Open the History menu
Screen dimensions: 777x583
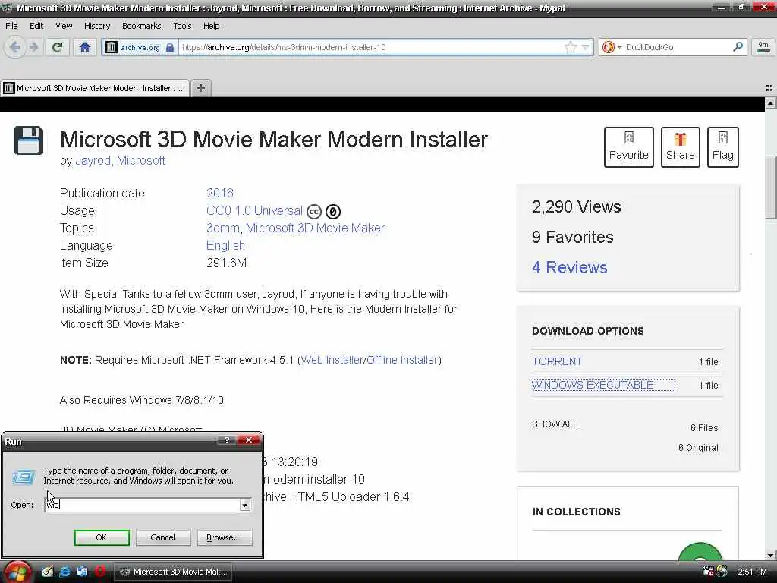(x=96, y=26)
